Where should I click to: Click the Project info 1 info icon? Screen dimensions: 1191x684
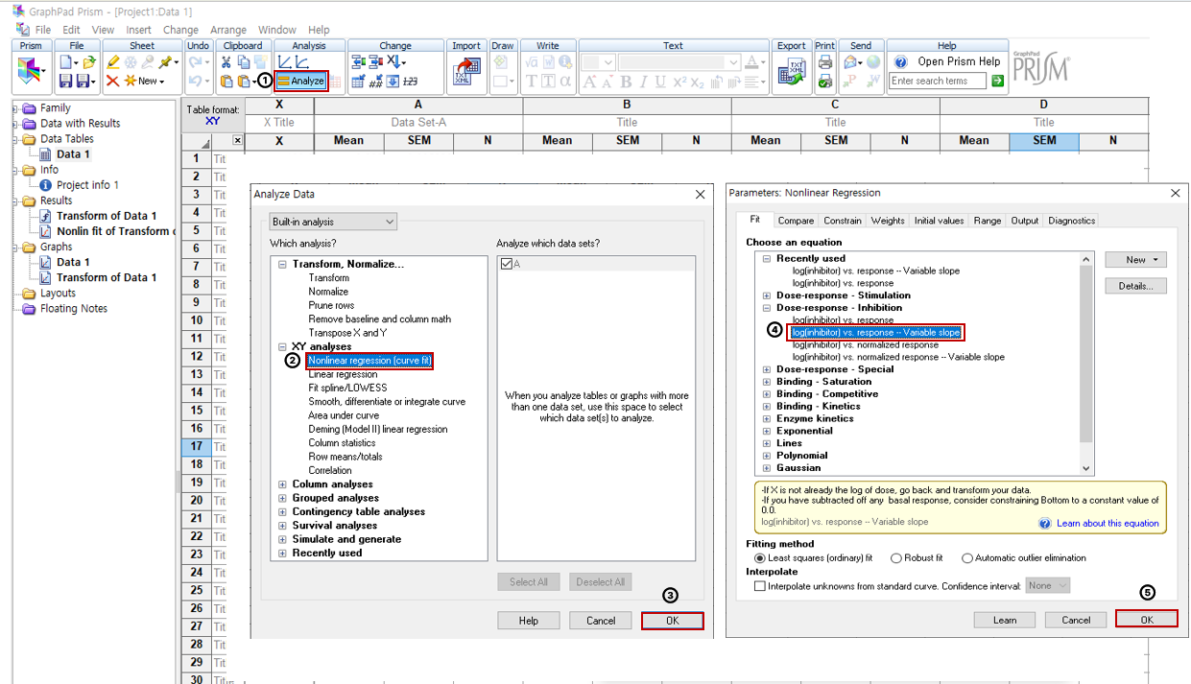pos(46,185)
